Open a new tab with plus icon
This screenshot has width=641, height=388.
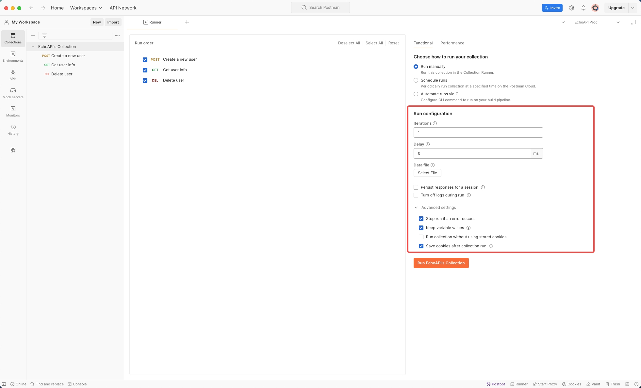point(187,22)
